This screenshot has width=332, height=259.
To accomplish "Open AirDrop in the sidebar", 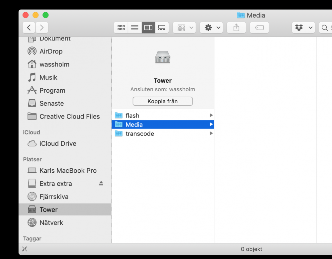I will tap(65, 51).
